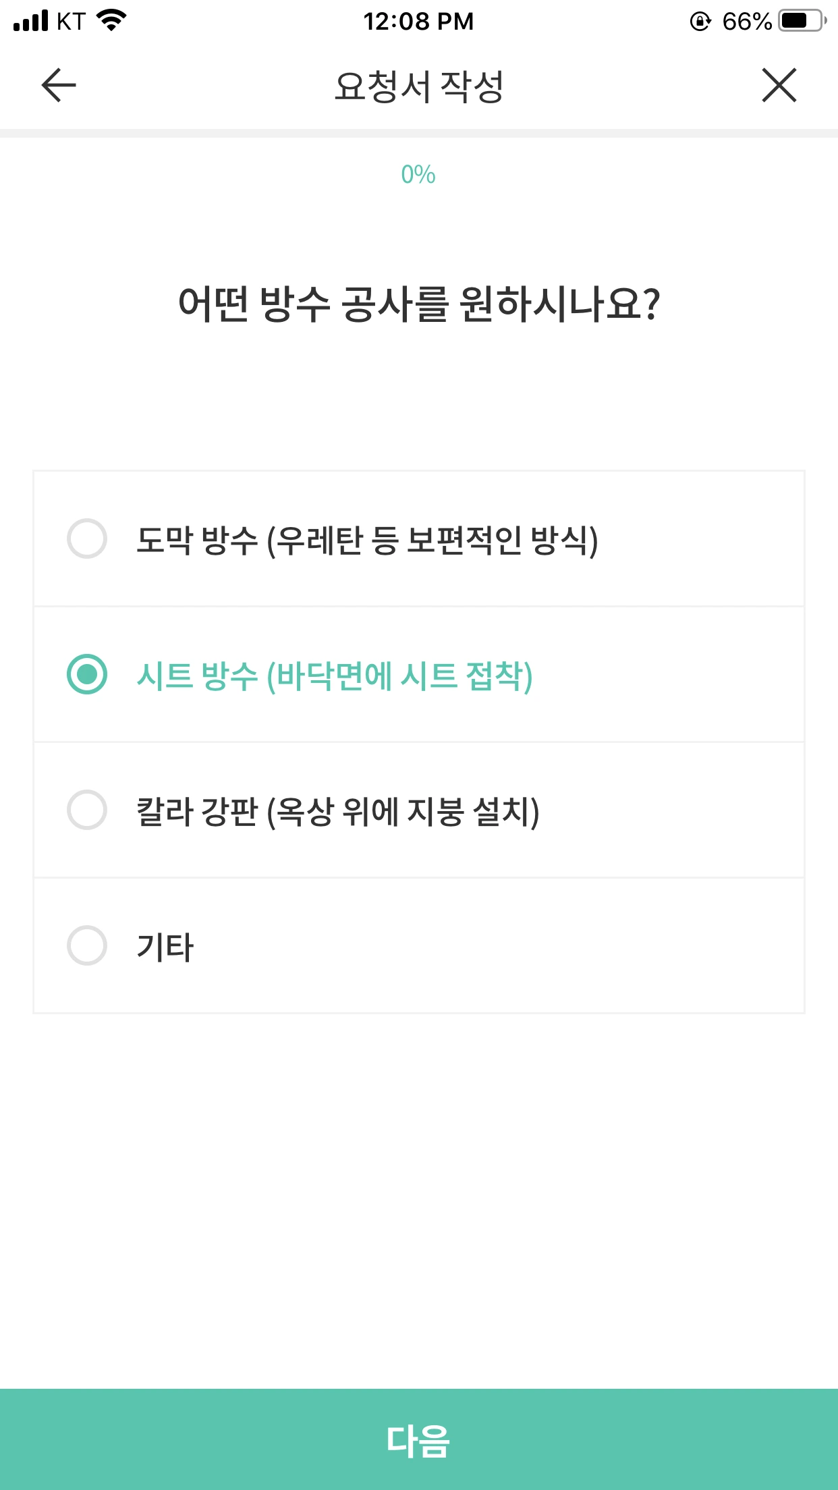Tap the orientation lock status icon
Screen dimensions: 838x1490
(x=700, y=22)
